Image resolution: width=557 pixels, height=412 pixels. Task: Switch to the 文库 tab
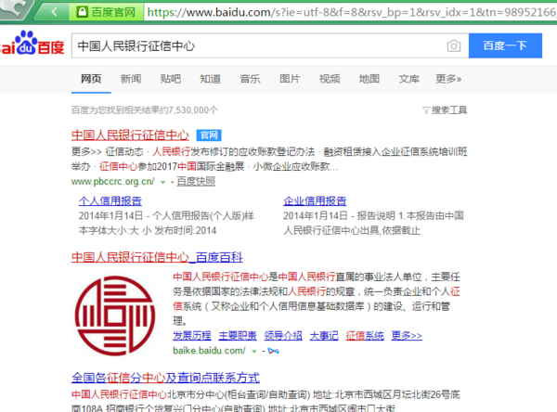pos(408,79)
